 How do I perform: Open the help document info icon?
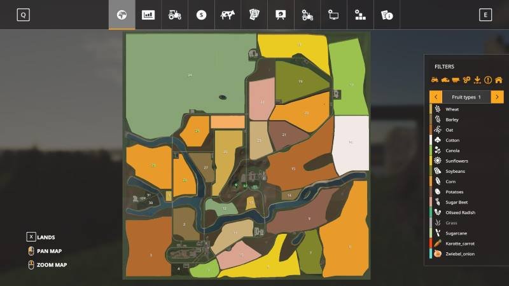coord(387,15)
